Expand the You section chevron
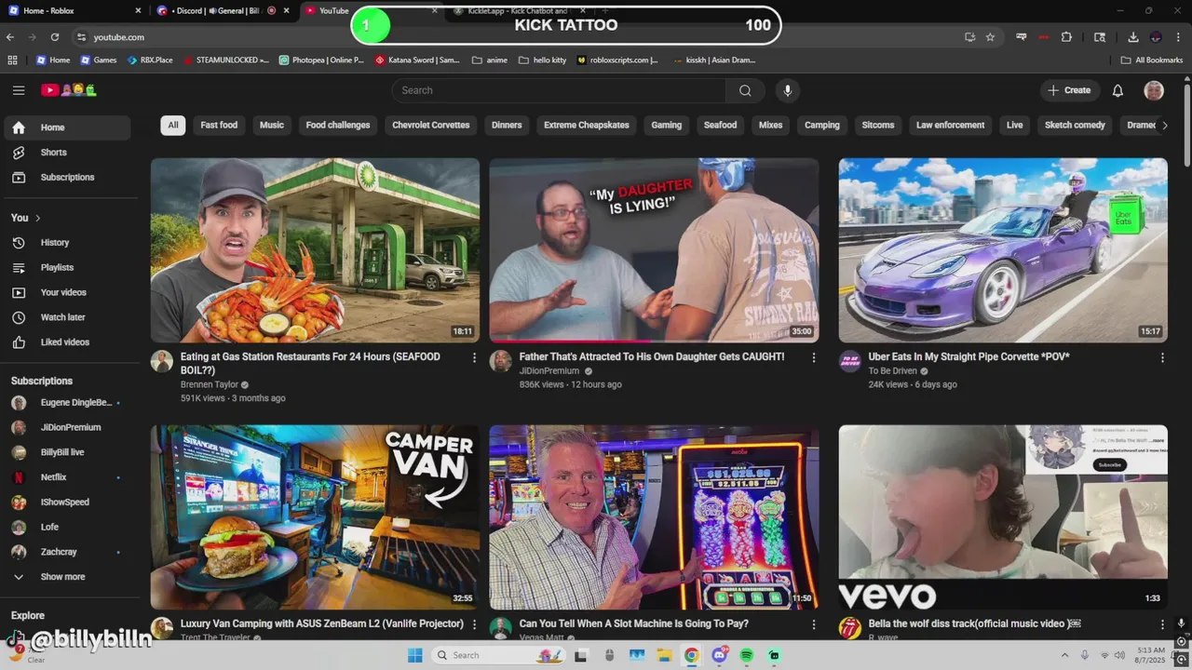 (37, 218)
